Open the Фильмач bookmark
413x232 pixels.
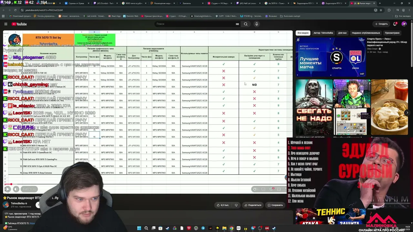point(271,16)
